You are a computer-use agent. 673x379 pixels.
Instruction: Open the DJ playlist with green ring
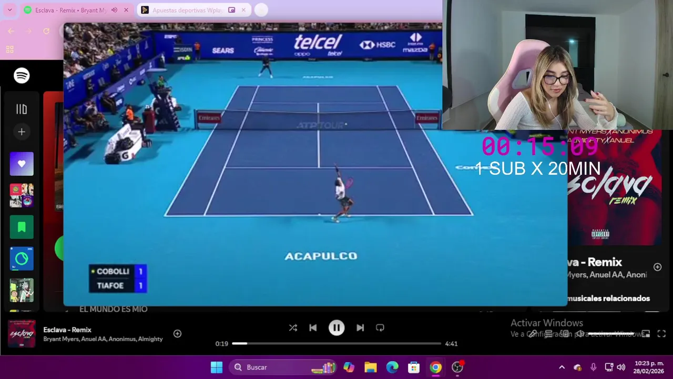pos(22,258)
